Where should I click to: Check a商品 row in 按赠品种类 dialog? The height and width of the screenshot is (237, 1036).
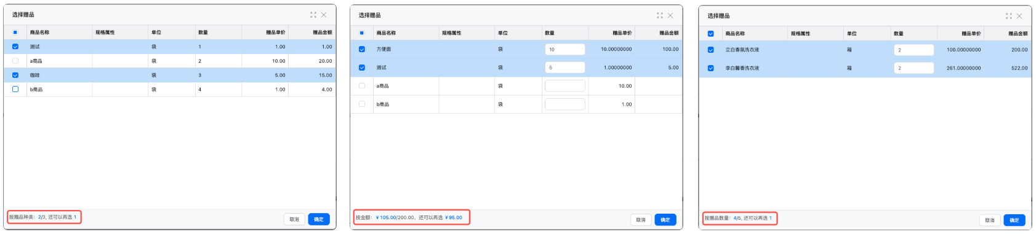coord(15,61)
